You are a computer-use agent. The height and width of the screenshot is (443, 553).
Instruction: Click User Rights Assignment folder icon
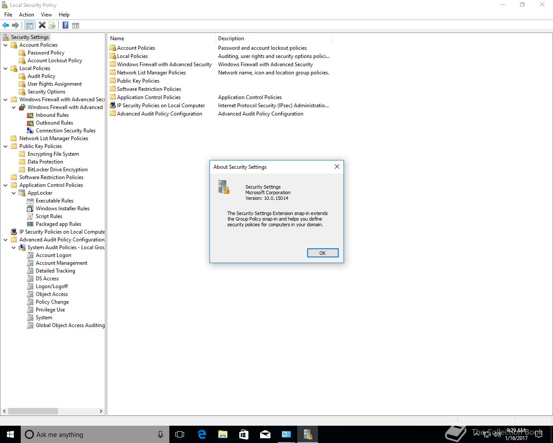click(22, 84)
